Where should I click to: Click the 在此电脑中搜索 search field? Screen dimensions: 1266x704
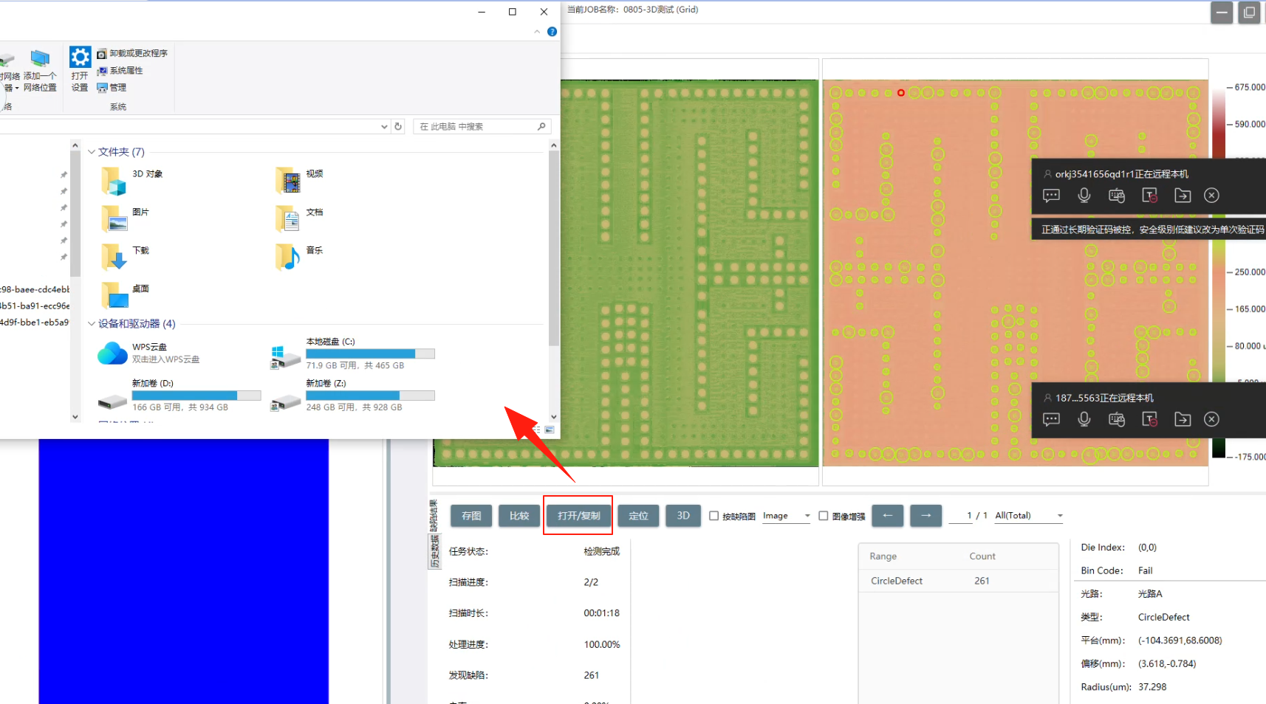click(476, 126)
